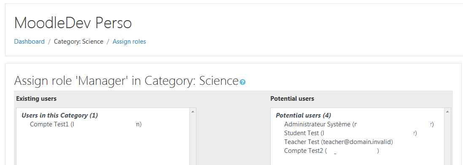Click empty space inside Existing users list box
The image size is (463, 165).
point(103,147)
